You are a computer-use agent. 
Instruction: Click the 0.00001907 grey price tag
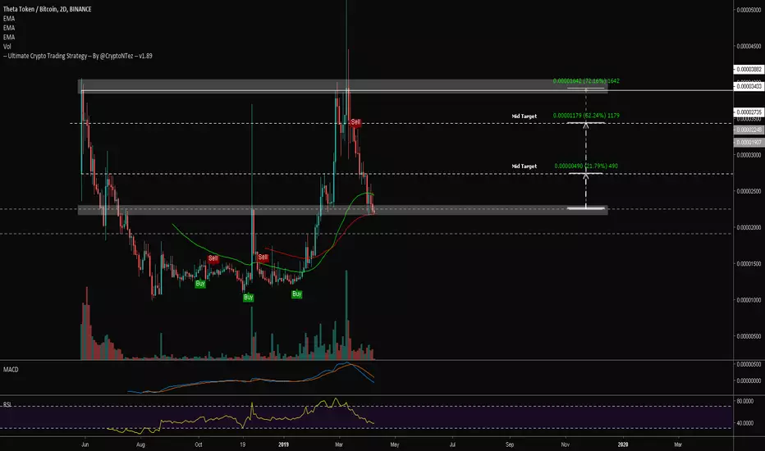(749, 143)
